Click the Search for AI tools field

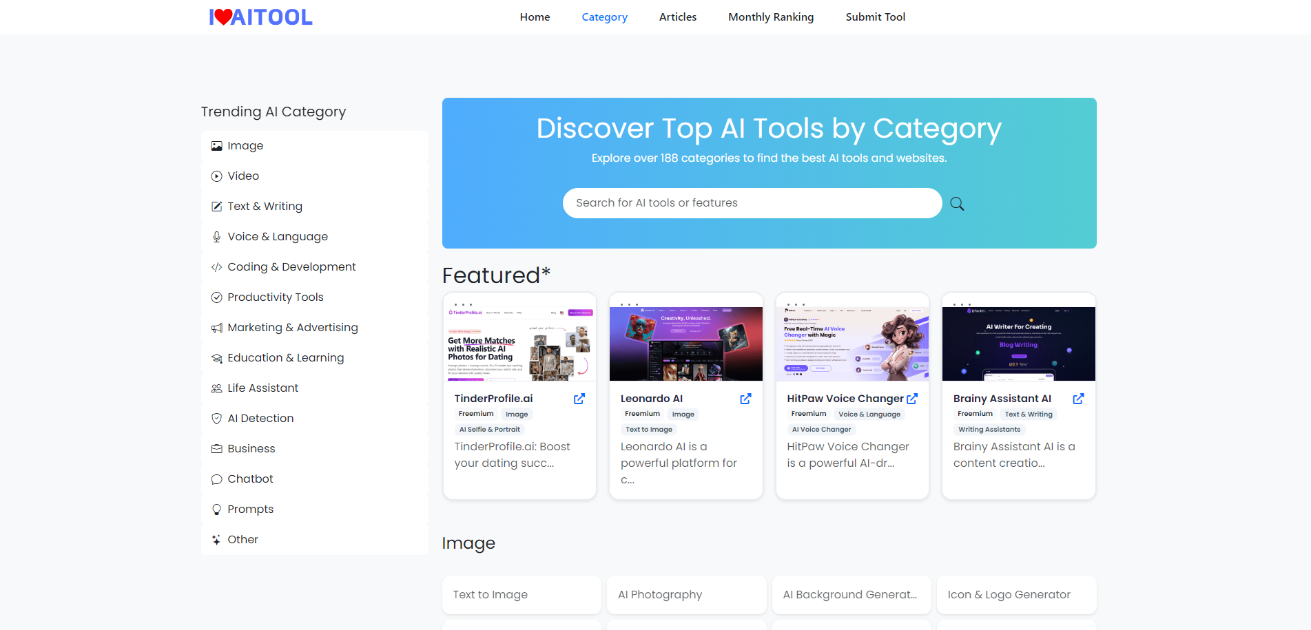tap(752, 203)
